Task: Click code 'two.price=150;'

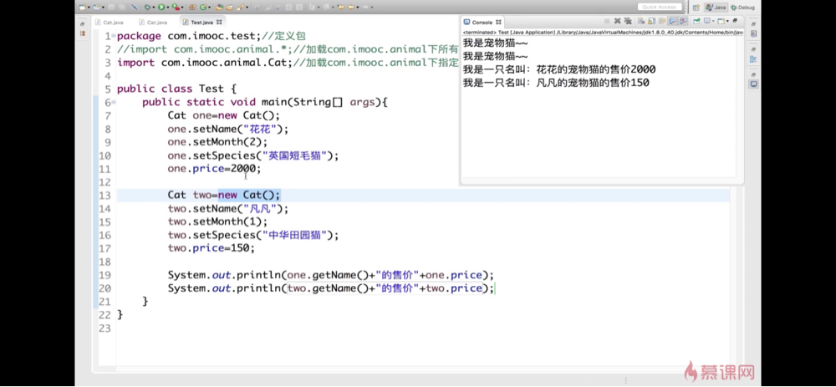Action: point(212,248)
